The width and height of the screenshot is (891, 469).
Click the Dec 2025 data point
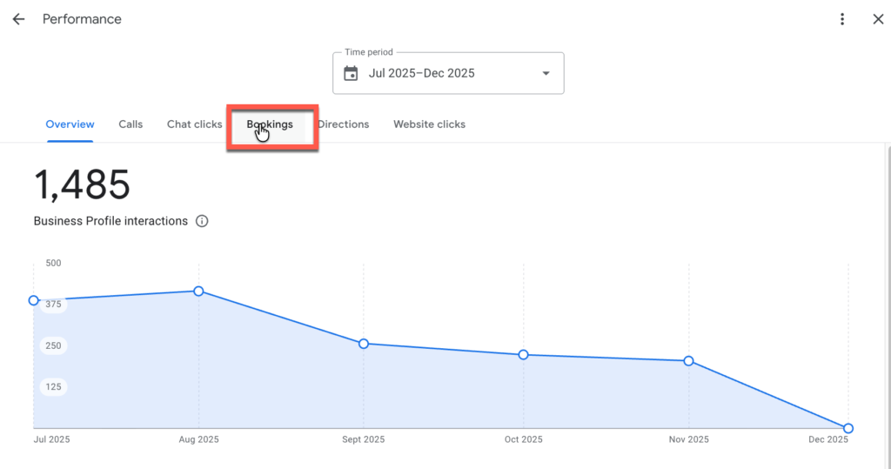coord(848,428)
